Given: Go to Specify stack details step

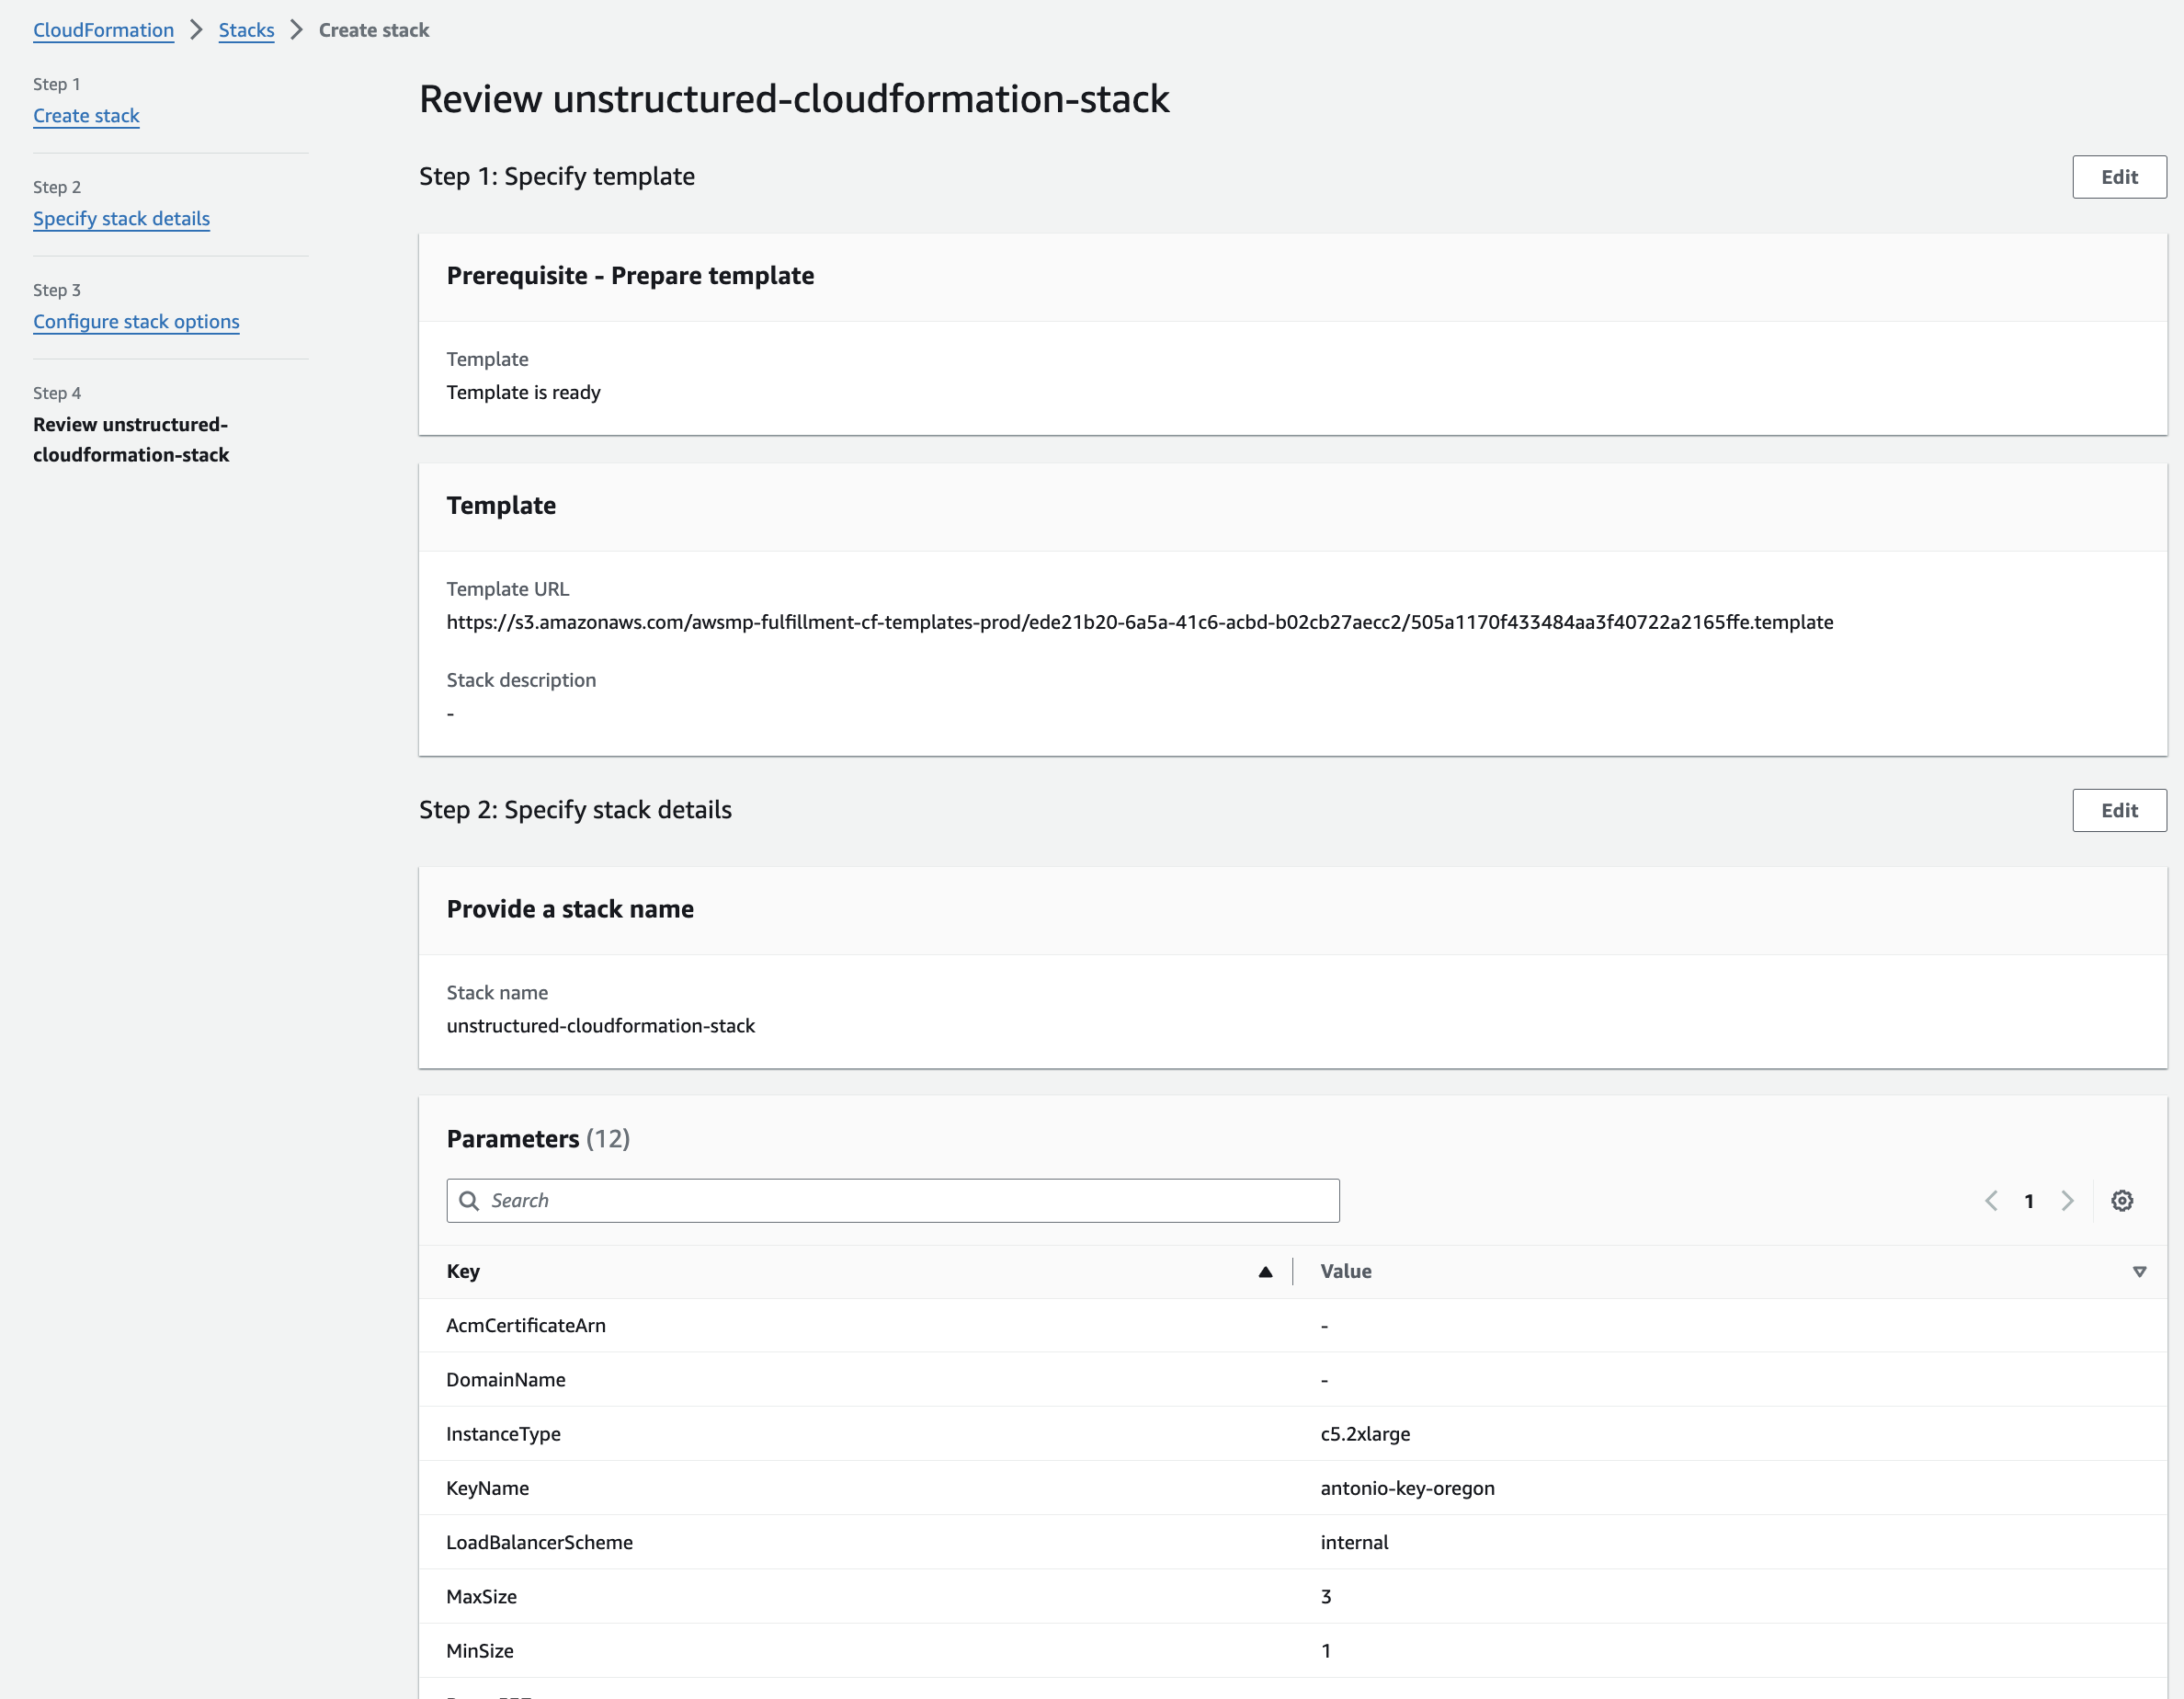Looking at the screenshot, I should coord(121,219).
